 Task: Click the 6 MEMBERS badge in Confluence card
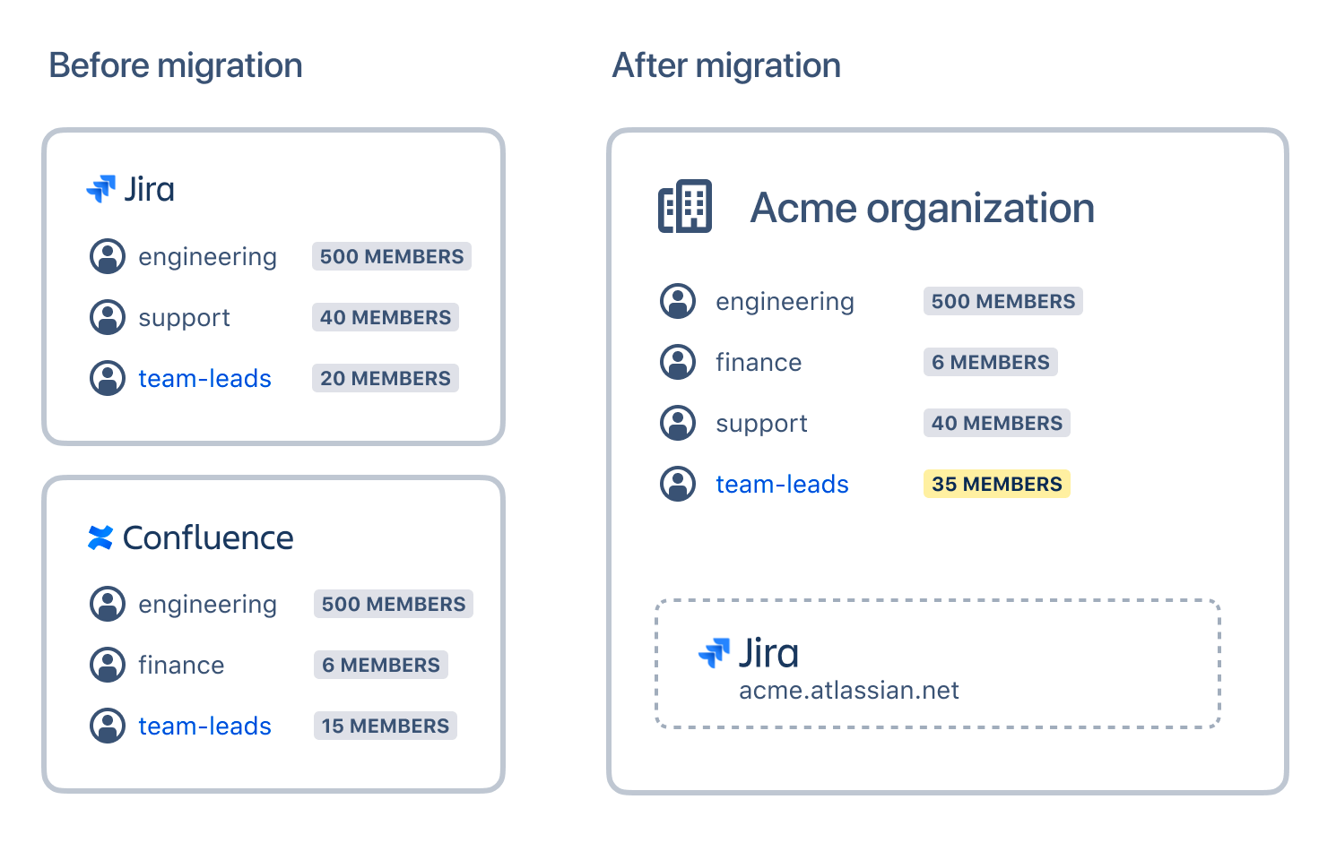click(x=381, y=665)
